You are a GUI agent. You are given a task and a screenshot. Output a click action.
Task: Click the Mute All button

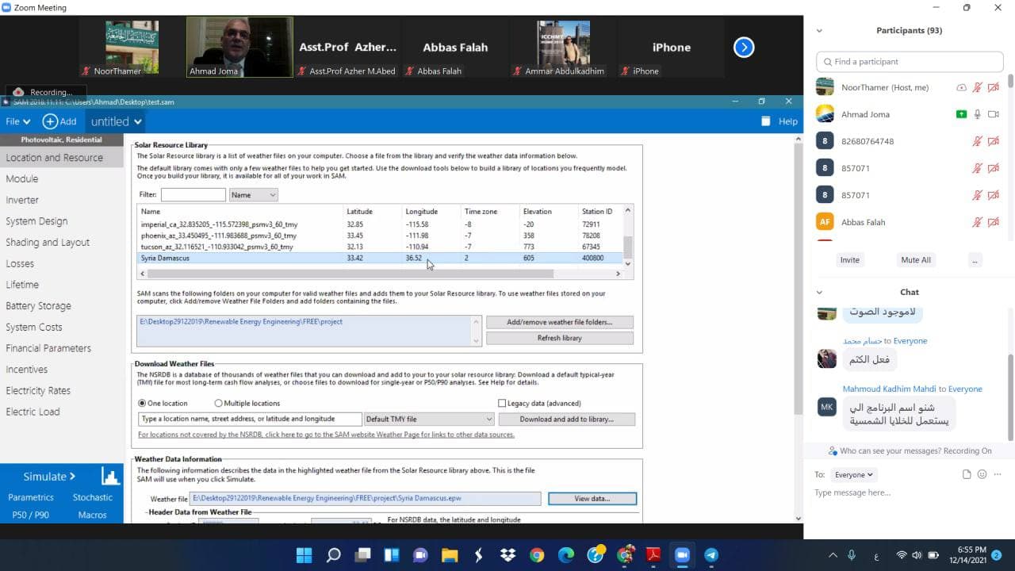point(916,260)
